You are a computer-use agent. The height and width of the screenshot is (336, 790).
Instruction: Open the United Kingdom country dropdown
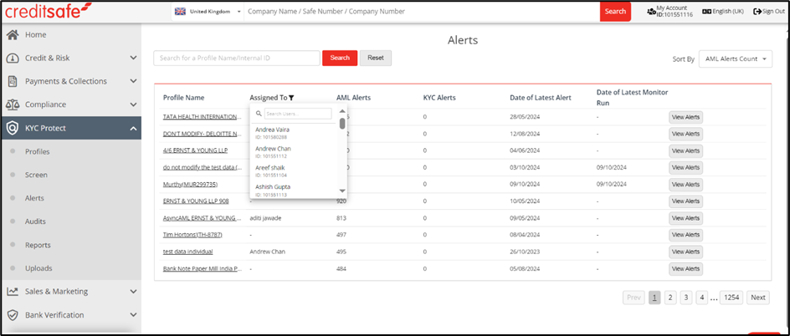tap(208, 11)
